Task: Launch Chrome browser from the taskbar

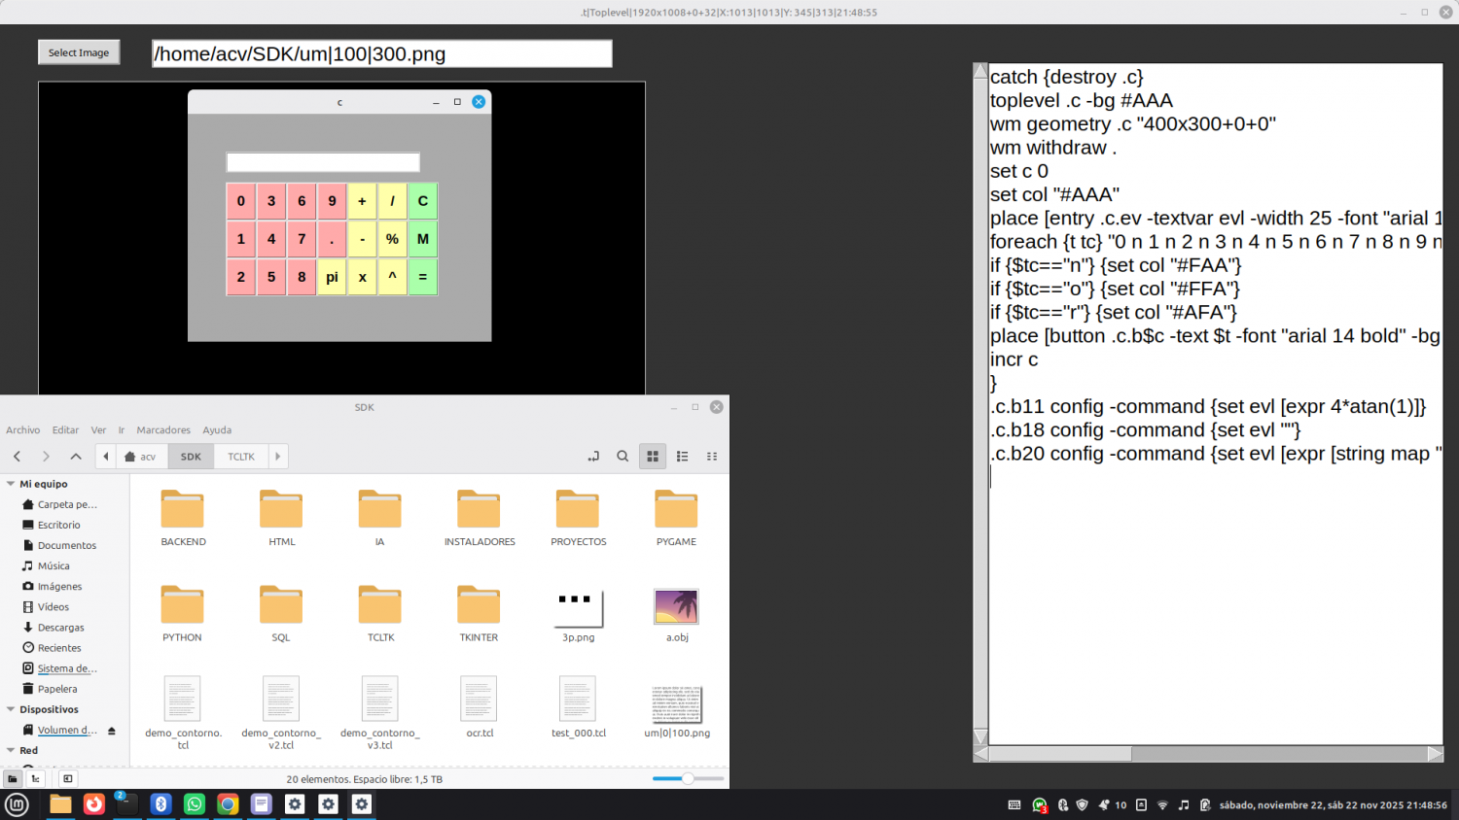Action: coord(228,803)
